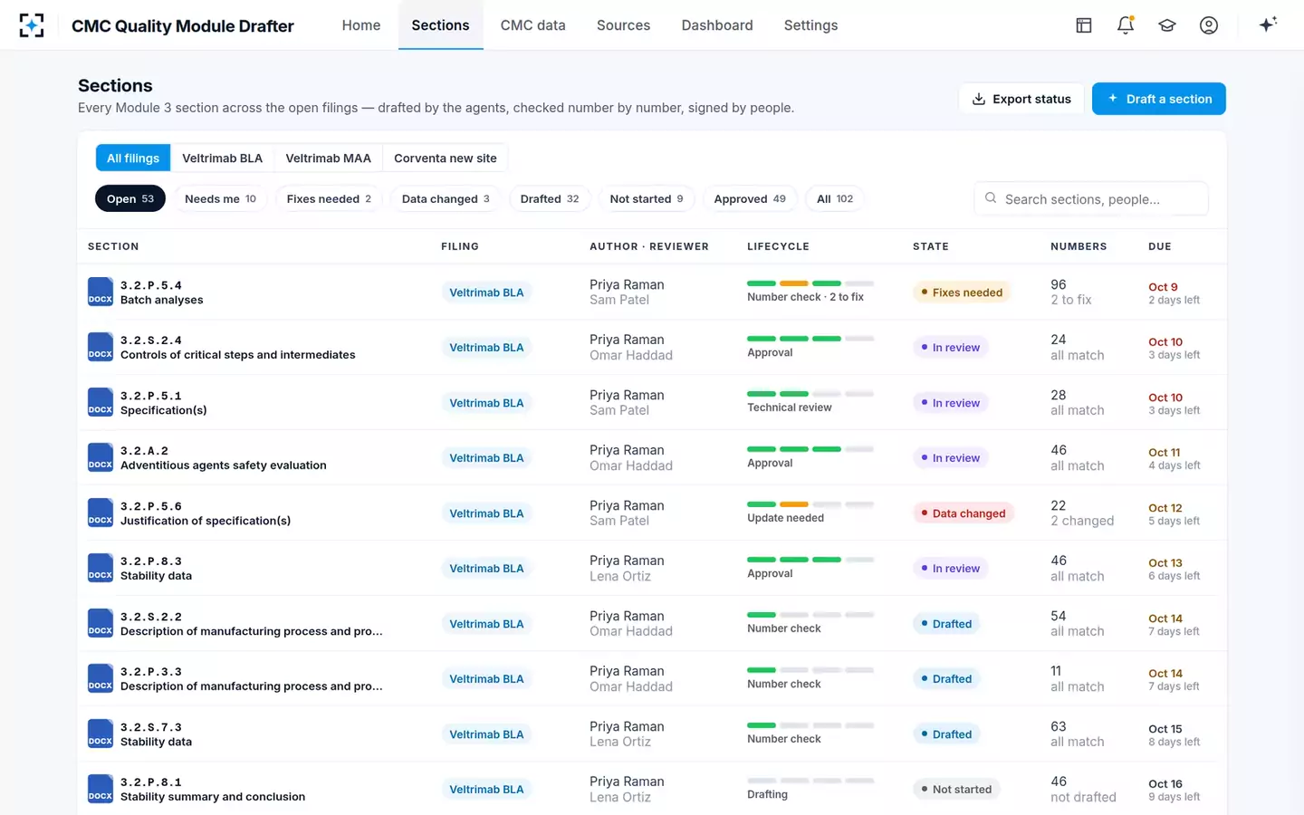1304x815 pixels.
Task: Open the Adventitious agents safety evaluation section
Action: [x=223, y=465]
